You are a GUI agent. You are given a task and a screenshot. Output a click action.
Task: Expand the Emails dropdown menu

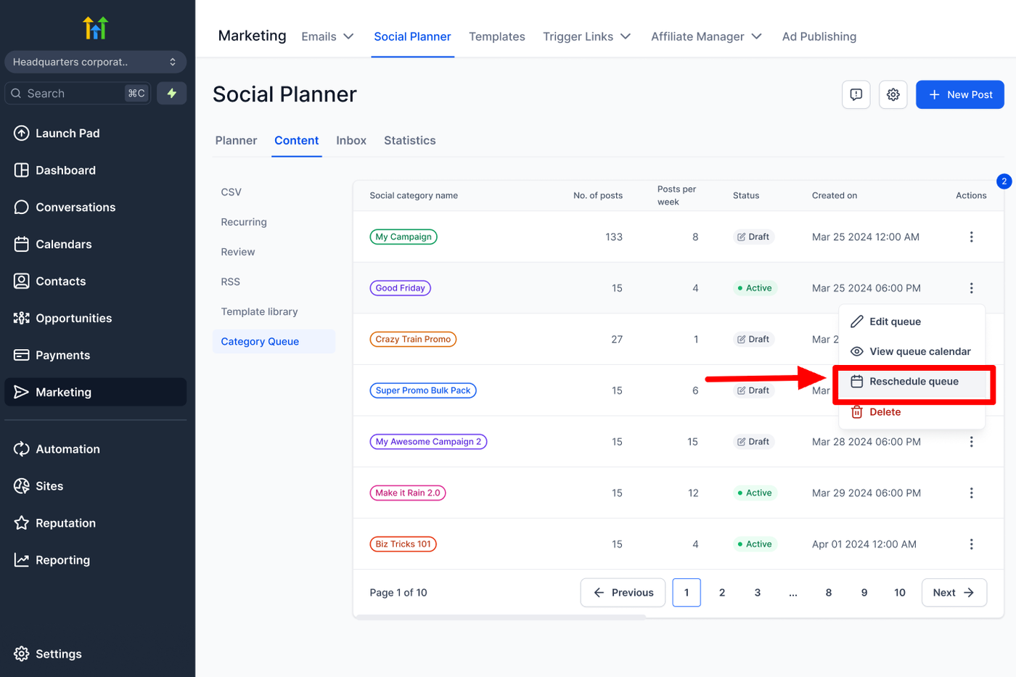(x=327, y=36)
